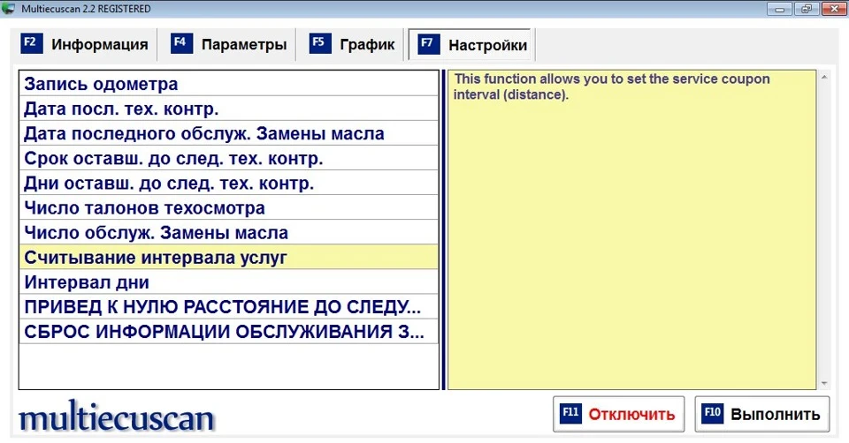Viewport: 849px width, 443px height.
Task: Choose Дата последного обслуж. Замены масла
Action: coord(228,133)
